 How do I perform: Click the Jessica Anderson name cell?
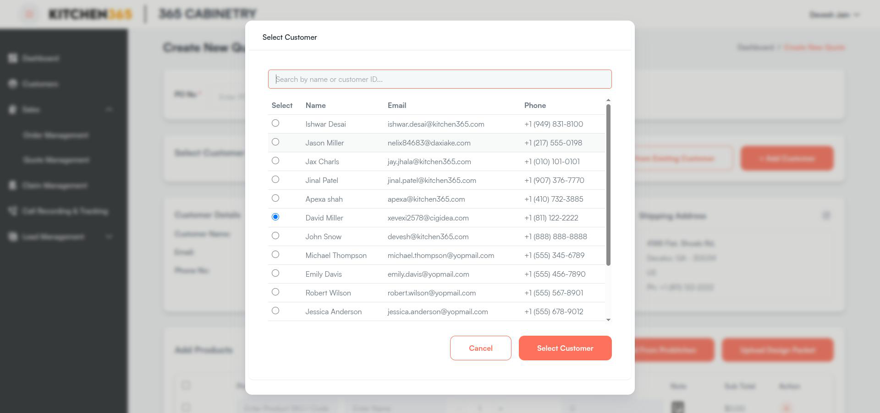334,311
